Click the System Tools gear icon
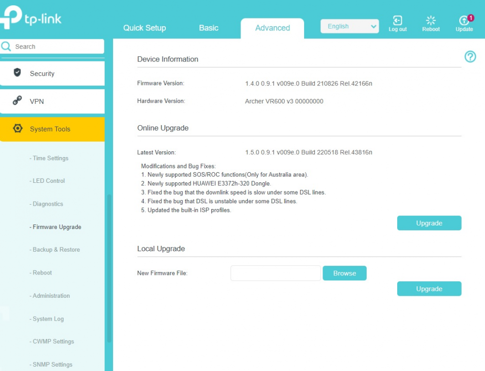The width and height of the screenshot is (485, 371). click(x=18, y=129)
